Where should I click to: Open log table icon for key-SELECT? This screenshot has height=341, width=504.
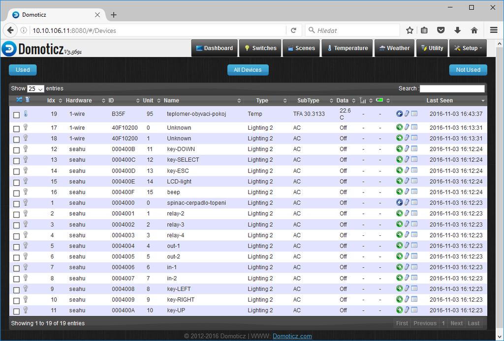tap(414, 159)
